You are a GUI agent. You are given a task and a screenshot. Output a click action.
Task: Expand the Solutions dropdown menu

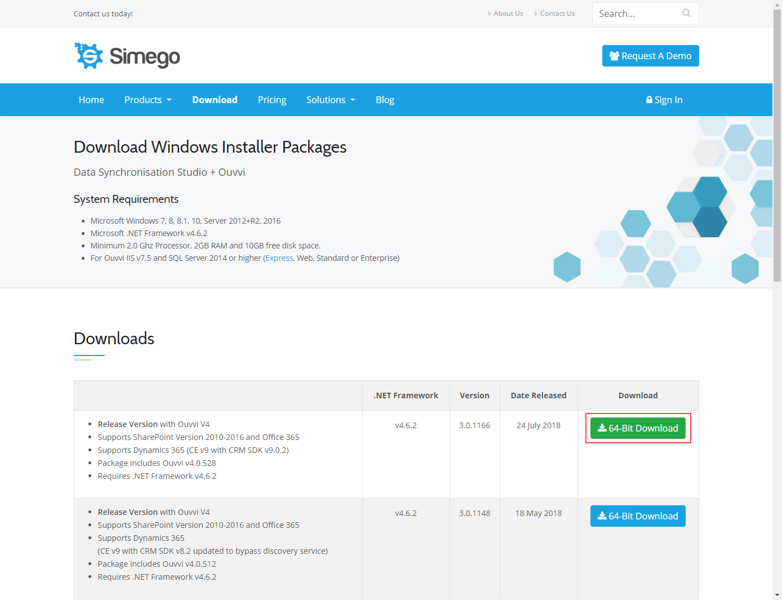pyautogui.click(x=331, y=100)
